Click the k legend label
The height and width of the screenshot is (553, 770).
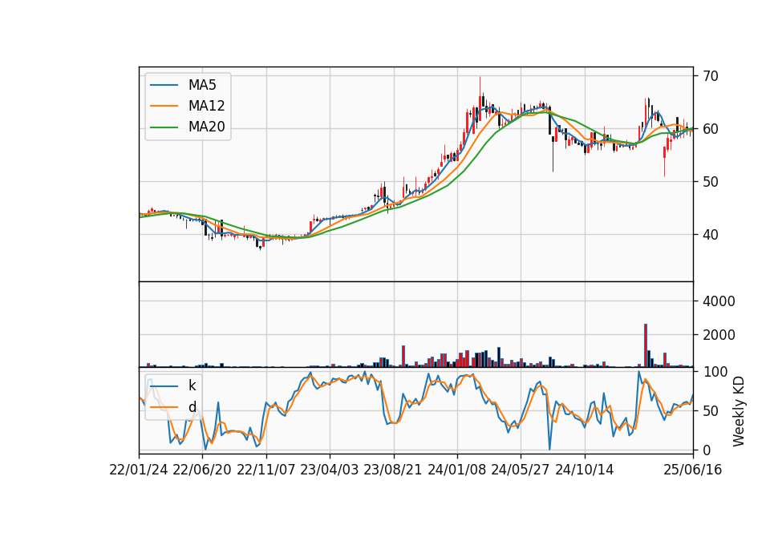click(192, 385)
